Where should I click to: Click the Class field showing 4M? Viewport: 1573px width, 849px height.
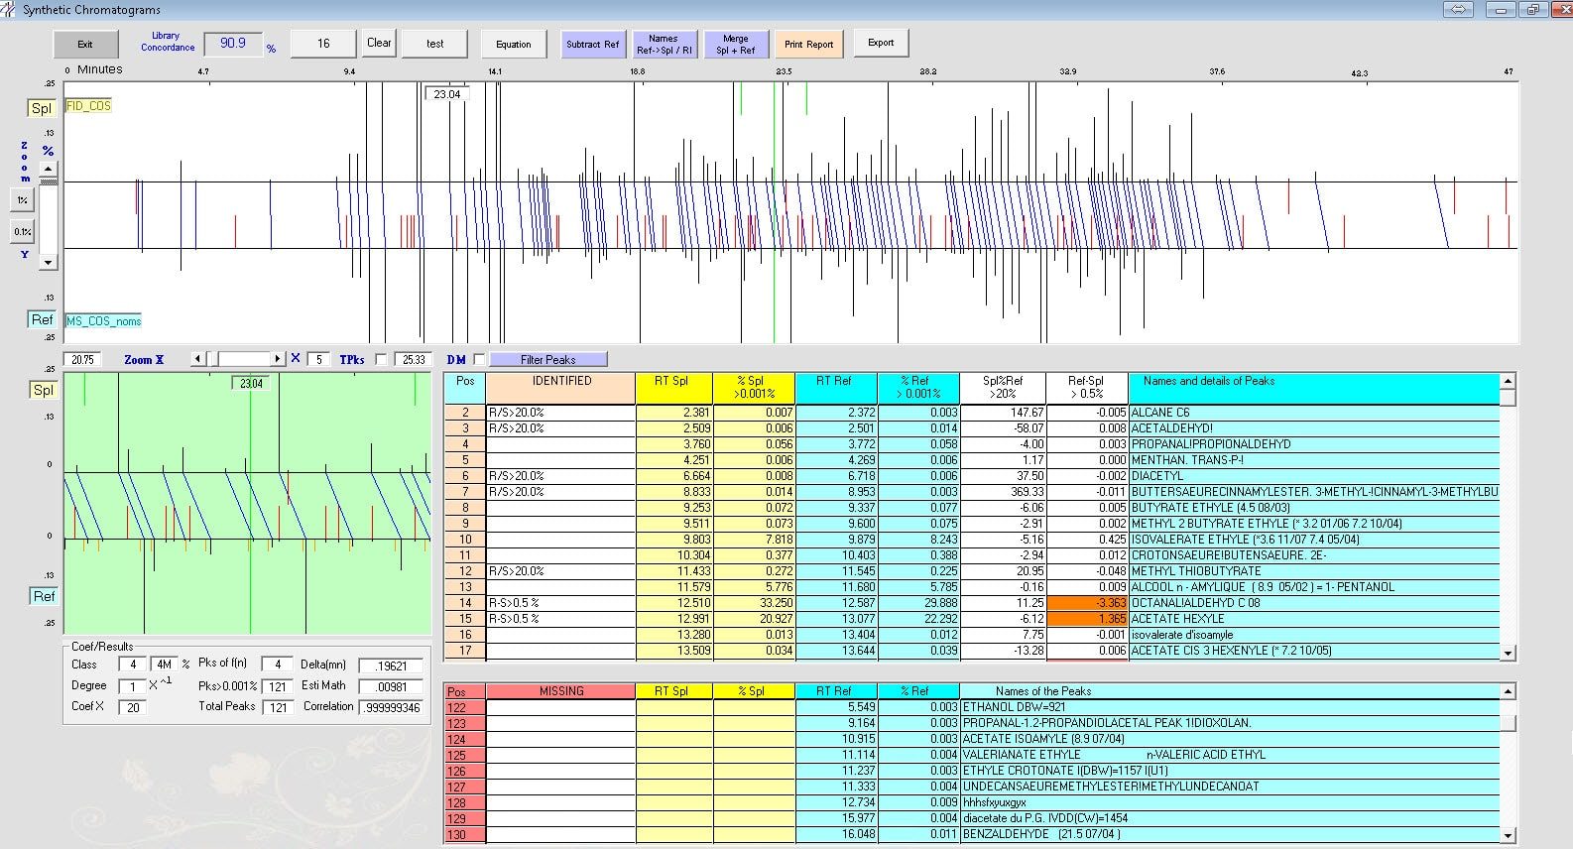pyautogui.click(x=164, y=665)
